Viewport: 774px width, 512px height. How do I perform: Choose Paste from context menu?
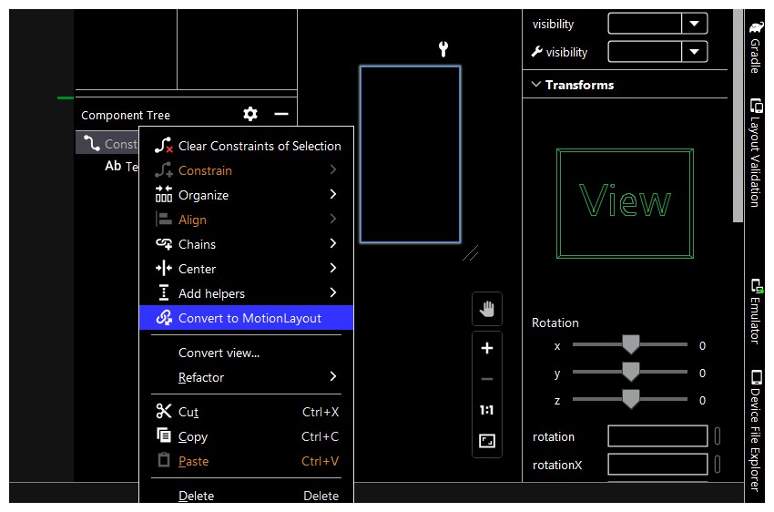pos(247,461)
